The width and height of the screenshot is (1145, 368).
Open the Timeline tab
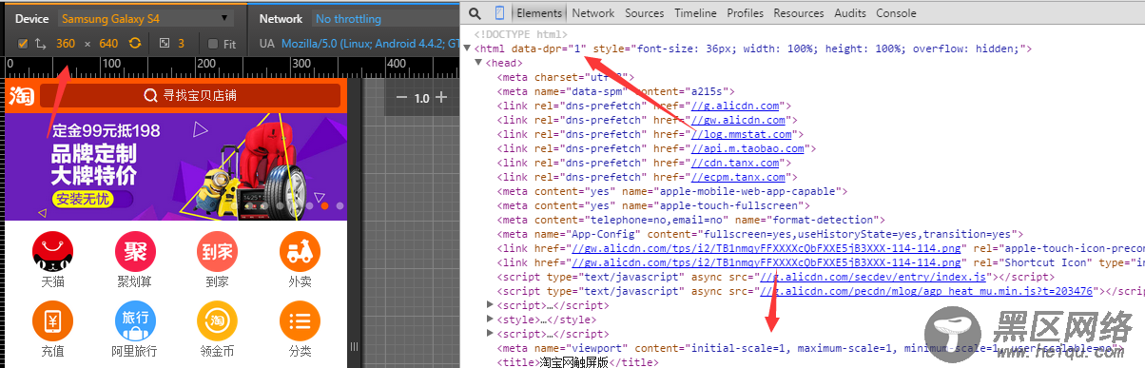pos(696,13)
